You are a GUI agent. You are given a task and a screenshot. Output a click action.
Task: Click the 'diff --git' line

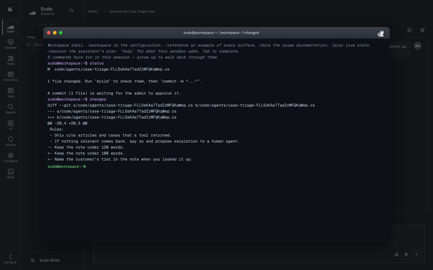181,105
